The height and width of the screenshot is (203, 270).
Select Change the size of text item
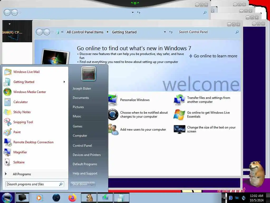[211, 129]
